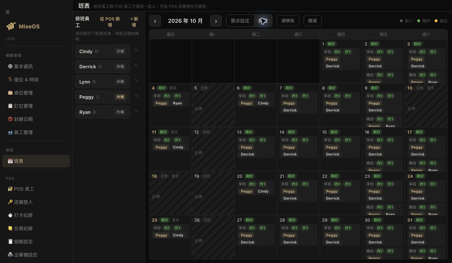Go to previous month with left chevron
452x263 pixels.
pos(155,21)
